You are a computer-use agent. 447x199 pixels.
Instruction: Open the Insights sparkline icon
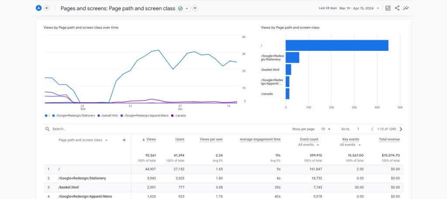point(406,8)
